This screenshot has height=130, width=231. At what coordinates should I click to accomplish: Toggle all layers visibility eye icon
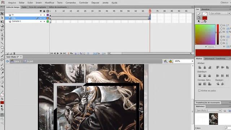(x=41, y=11)
